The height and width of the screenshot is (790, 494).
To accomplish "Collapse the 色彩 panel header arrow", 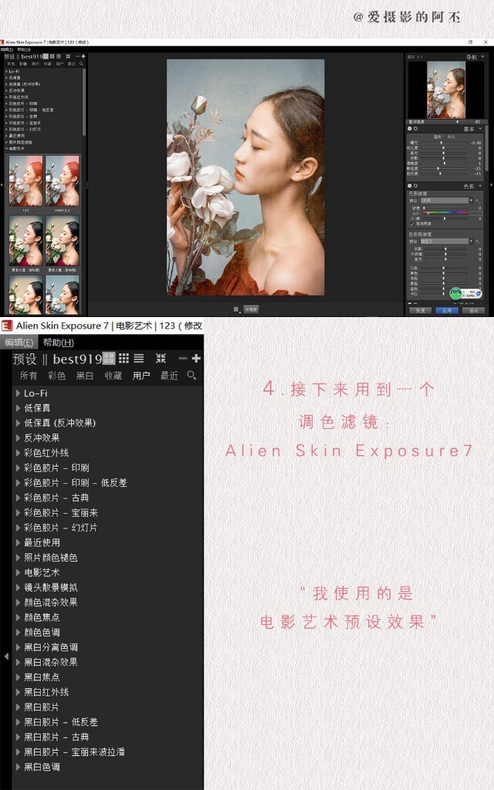I will click(x=480, y=186).
